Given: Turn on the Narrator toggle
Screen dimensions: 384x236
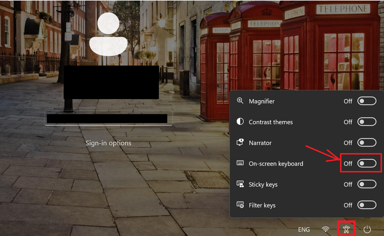Looking at the screenshot, I should tap(367, 143).
